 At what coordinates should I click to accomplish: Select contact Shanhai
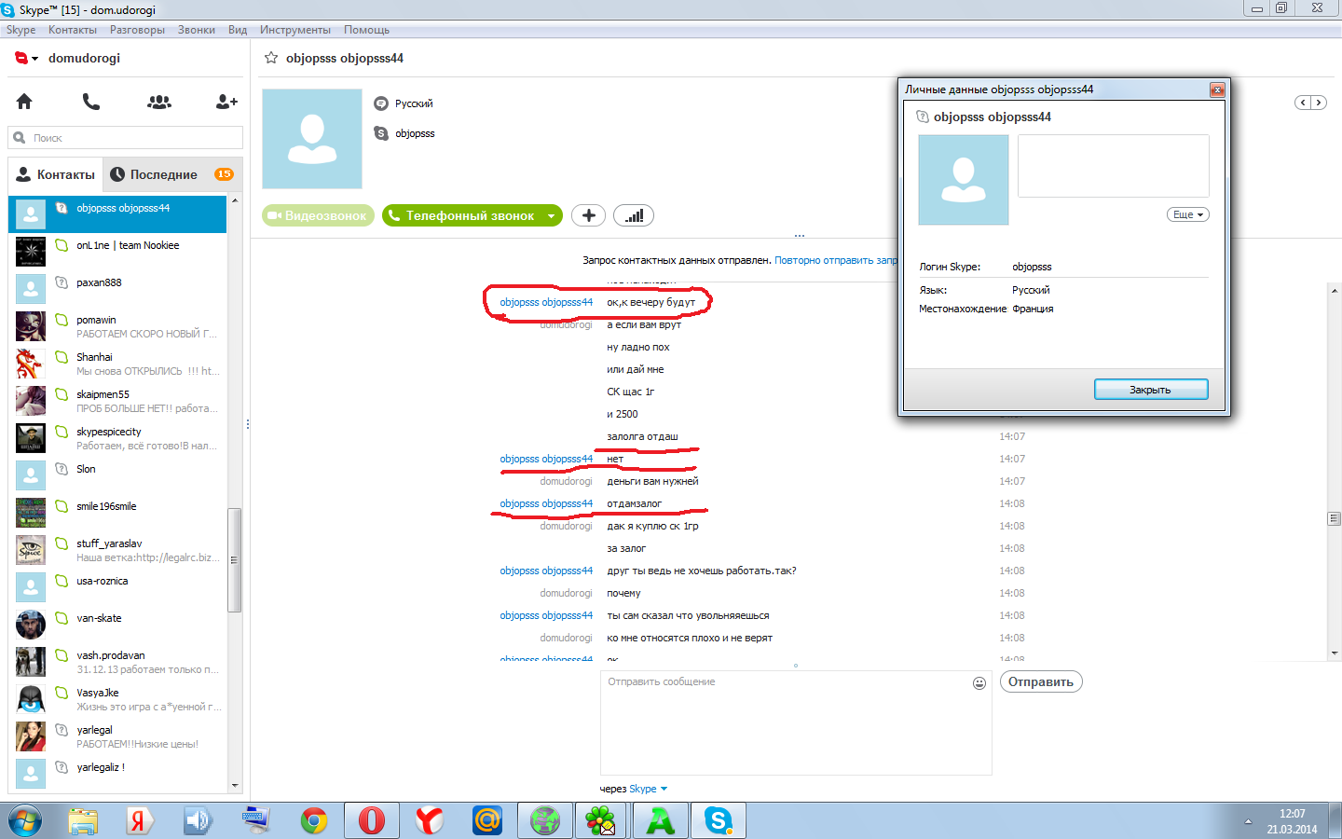(117, 364)
